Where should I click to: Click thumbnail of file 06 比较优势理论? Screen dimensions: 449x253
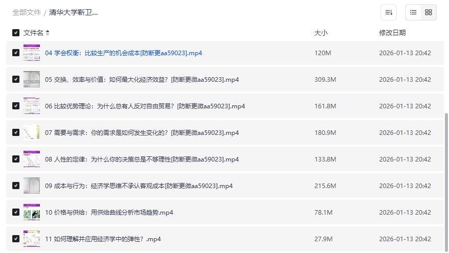tap(32, 106)
